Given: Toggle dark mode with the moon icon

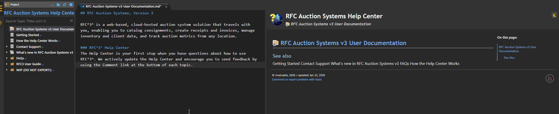Looking at the screenshot, I should [x=554, y=15].
